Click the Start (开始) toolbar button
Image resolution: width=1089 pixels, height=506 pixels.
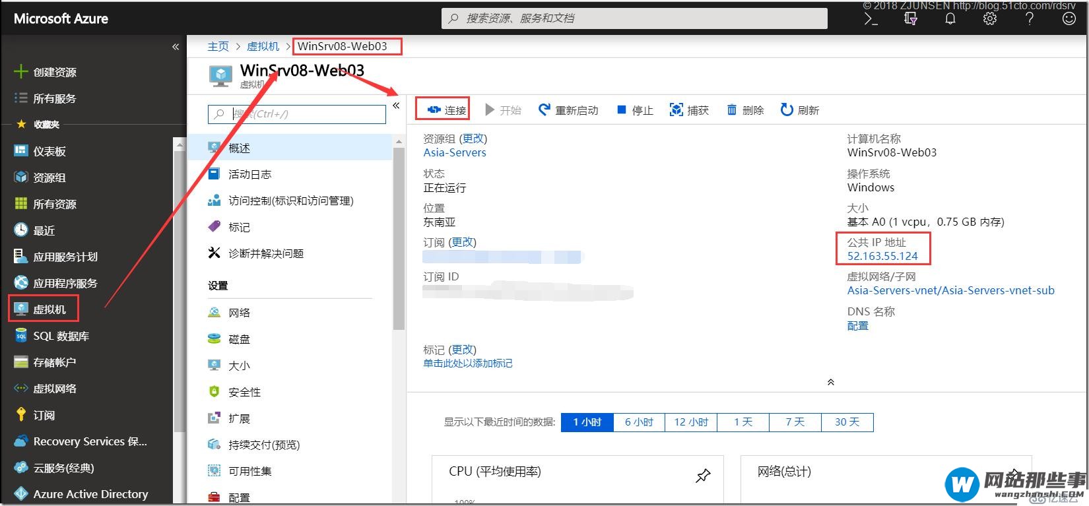pyautogui.click(x=503, y=110)
